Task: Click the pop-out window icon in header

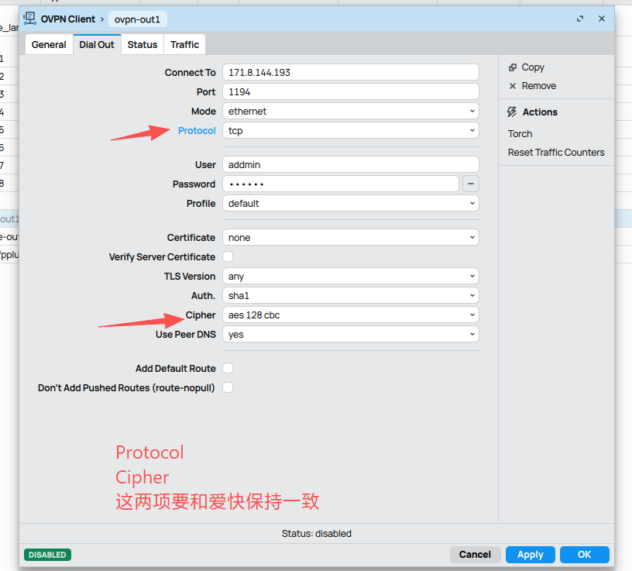Action: (580, 19)
